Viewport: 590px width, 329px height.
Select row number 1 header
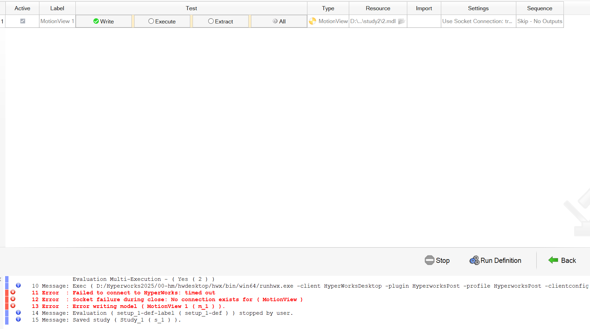tap(2, 21)
